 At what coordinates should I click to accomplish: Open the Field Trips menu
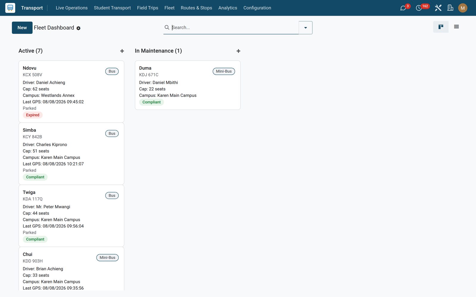(148, 8)
